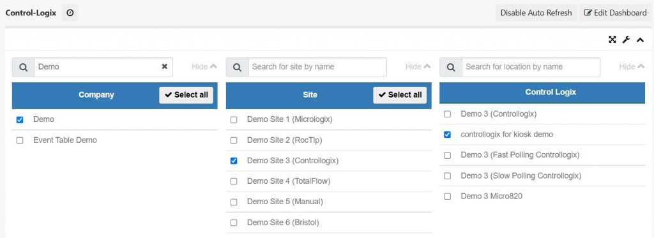Check Demo Site 5 (Manual) checkbox

(234, 202)
